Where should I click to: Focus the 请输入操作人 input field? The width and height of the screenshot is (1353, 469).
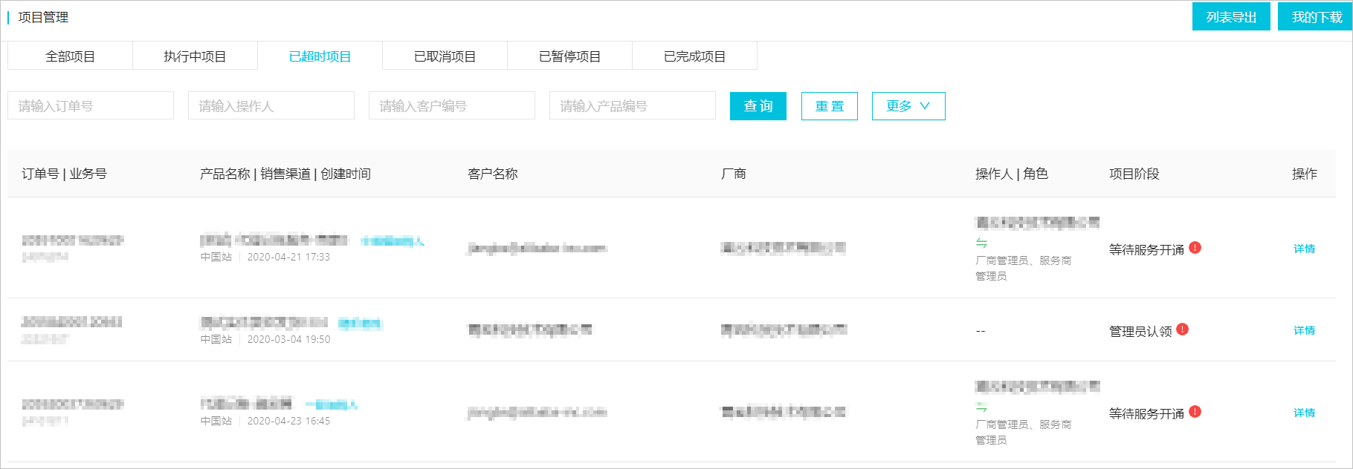tap(271, 106)
